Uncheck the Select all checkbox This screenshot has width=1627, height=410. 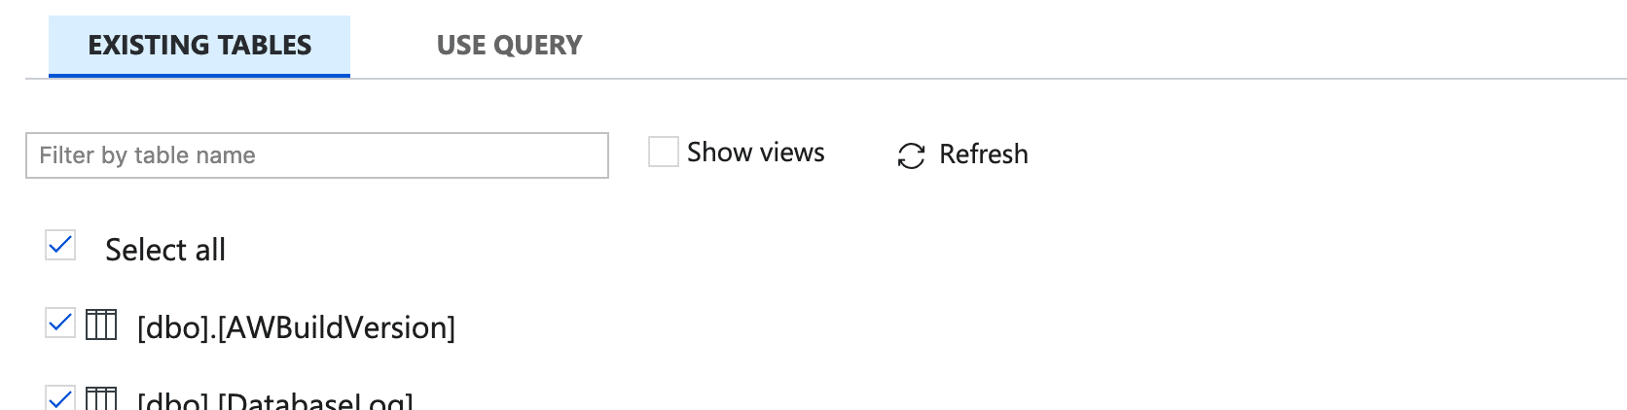point(60,246)
